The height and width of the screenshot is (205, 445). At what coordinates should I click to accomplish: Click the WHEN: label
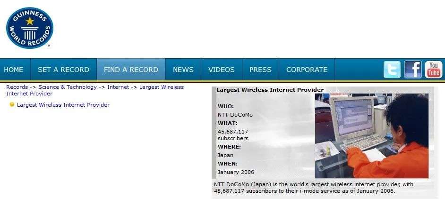point(228,164)
